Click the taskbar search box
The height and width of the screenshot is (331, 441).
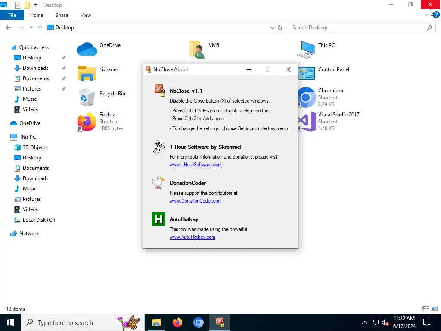click(x=83, y=322)
